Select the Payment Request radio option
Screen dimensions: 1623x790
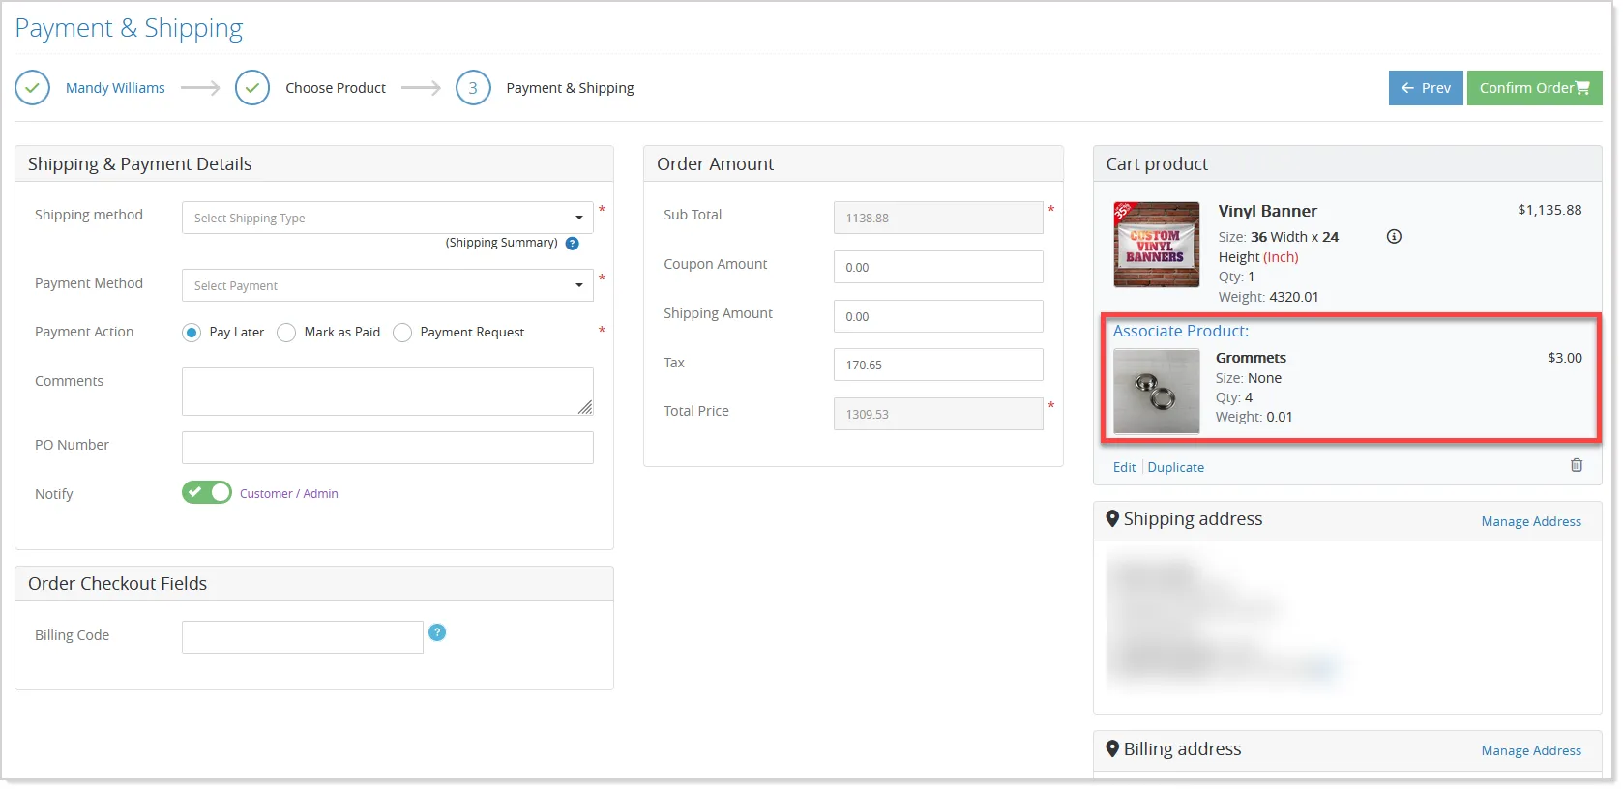[x=402, y=333]
